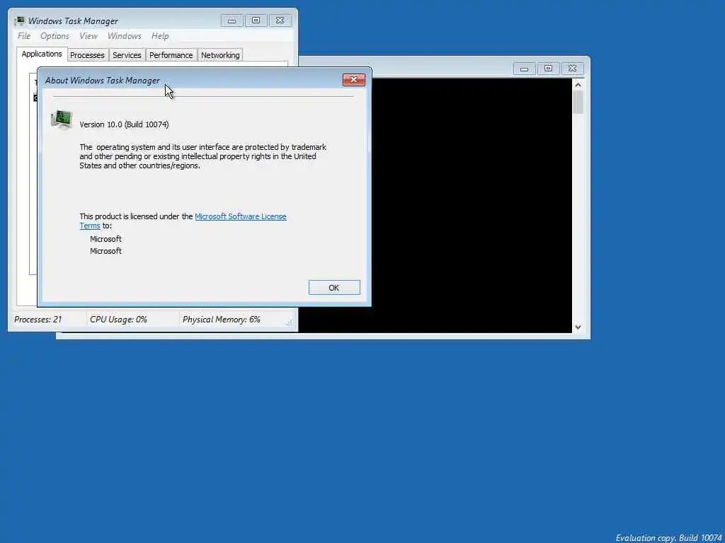Close the black console window
This screenshot has width=725, height=543.
click(x=572, y=69)
